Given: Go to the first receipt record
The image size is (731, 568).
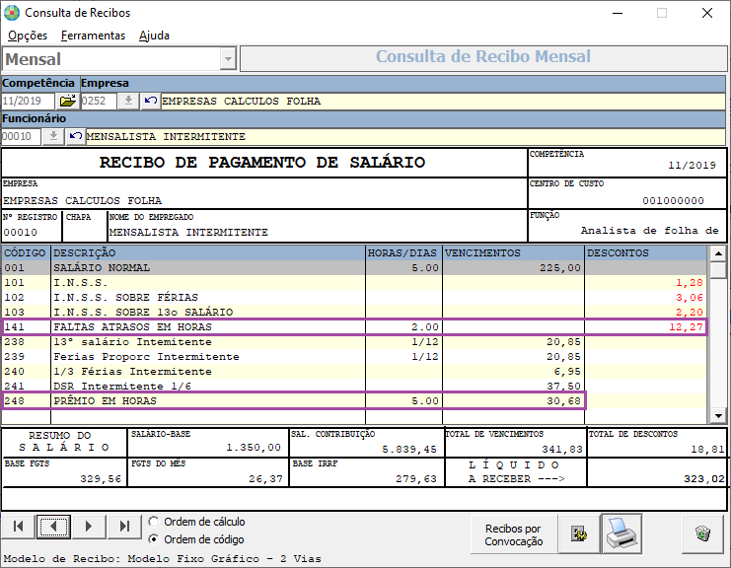Looking at the screenshot, I should click(x=18, y=527).
